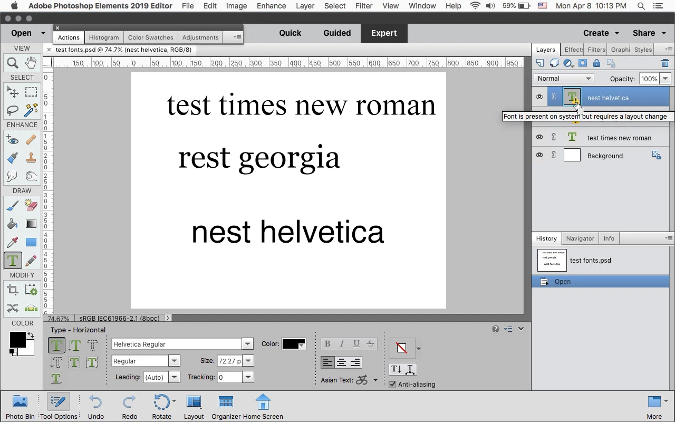Image resolution: width=675 pixels, height=422 pixels.
Task: Switch to Guided mode
Action: pos(337,33)
